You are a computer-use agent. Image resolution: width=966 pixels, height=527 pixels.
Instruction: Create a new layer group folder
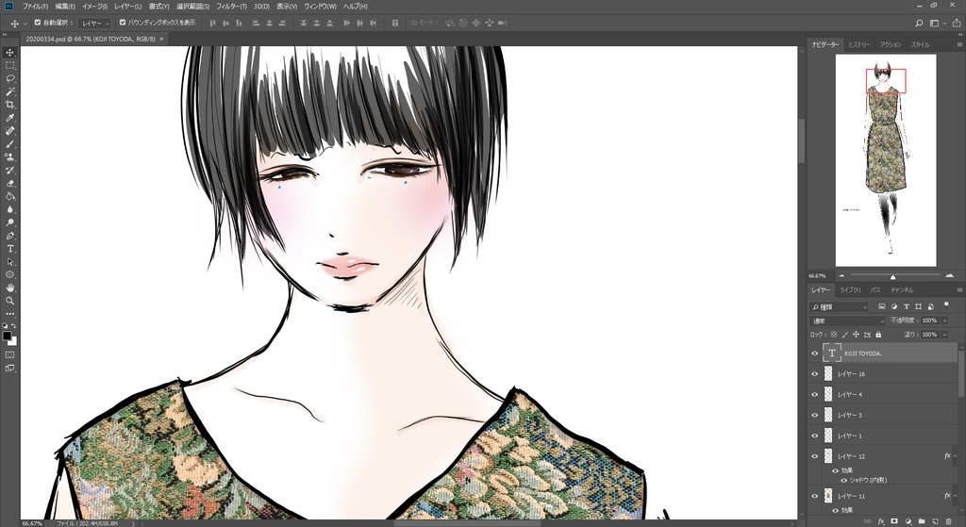click(x=922, y=521)
